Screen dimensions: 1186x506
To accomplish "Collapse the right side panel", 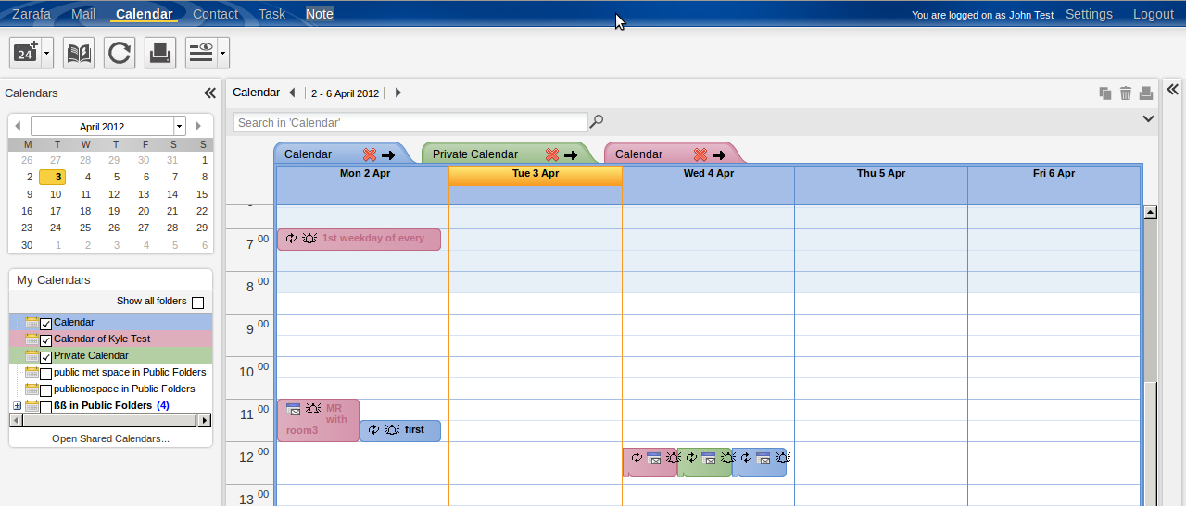I will click(x=1172, y=90).
